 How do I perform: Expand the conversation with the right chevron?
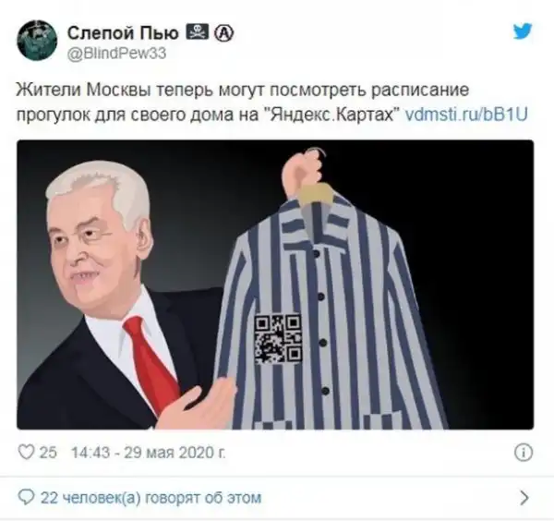pyautogui.click(x=524, y=498)
